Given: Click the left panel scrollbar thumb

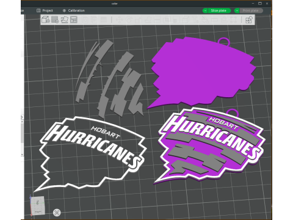Looking at the screenshot, I should tap(22, 133).
